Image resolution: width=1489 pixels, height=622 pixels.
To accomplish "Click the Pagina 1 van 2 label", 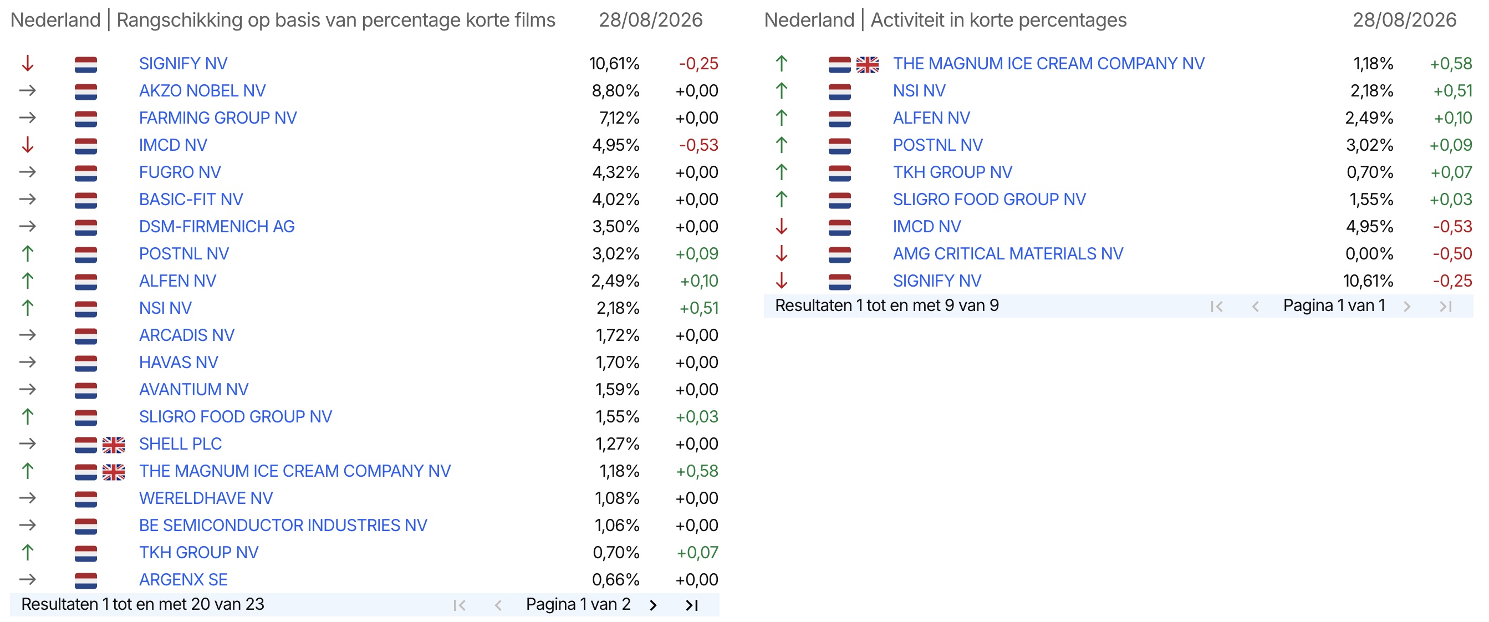I will [578, 605].
